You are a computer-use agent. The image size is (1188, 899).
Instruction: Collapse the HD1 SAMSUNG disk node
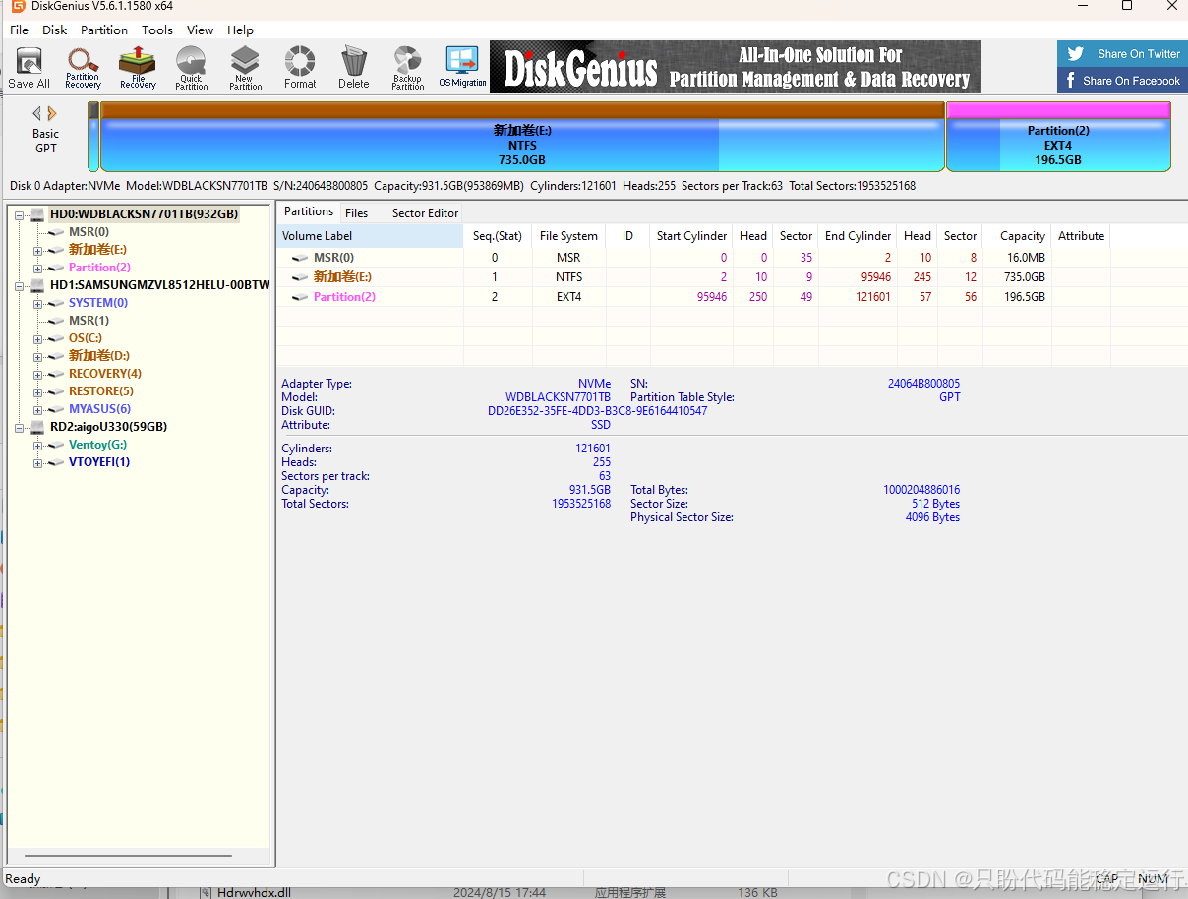coord(20,285)
